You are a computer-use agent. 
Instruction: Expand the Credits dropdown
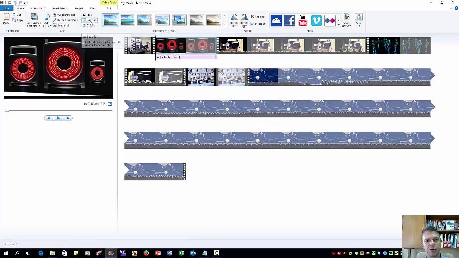pyautogui.click(x=97, y=25)
